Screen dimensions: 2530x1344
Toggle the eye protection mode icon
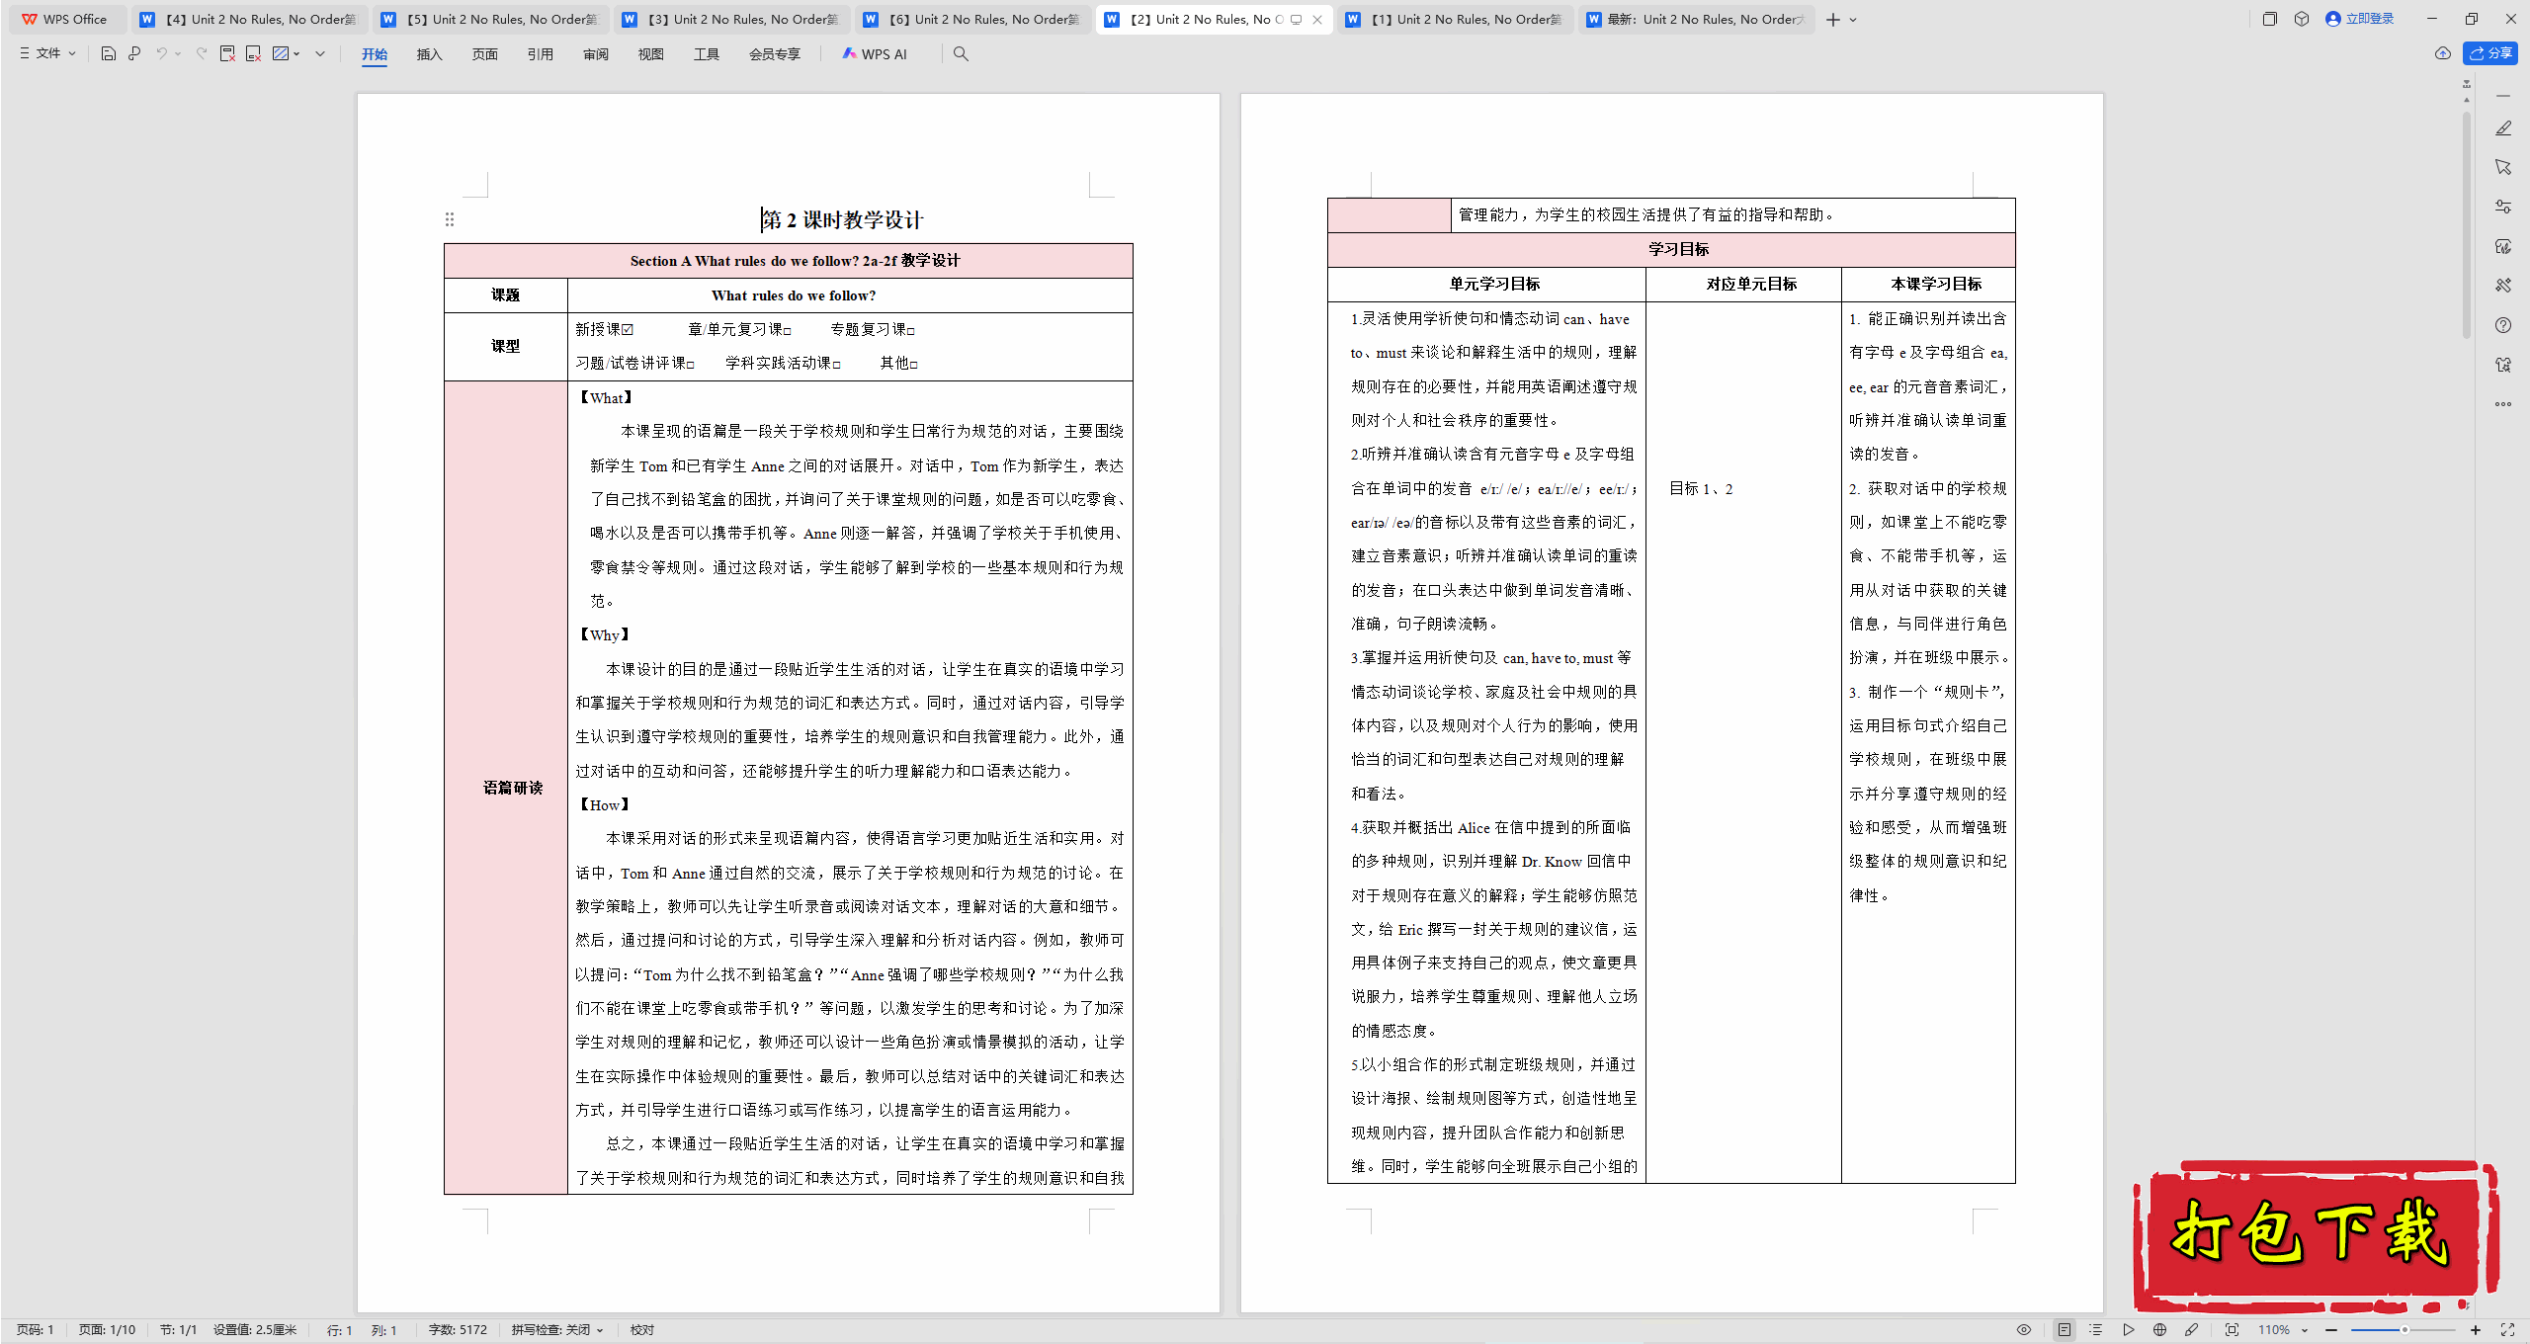[2024, 1330]
